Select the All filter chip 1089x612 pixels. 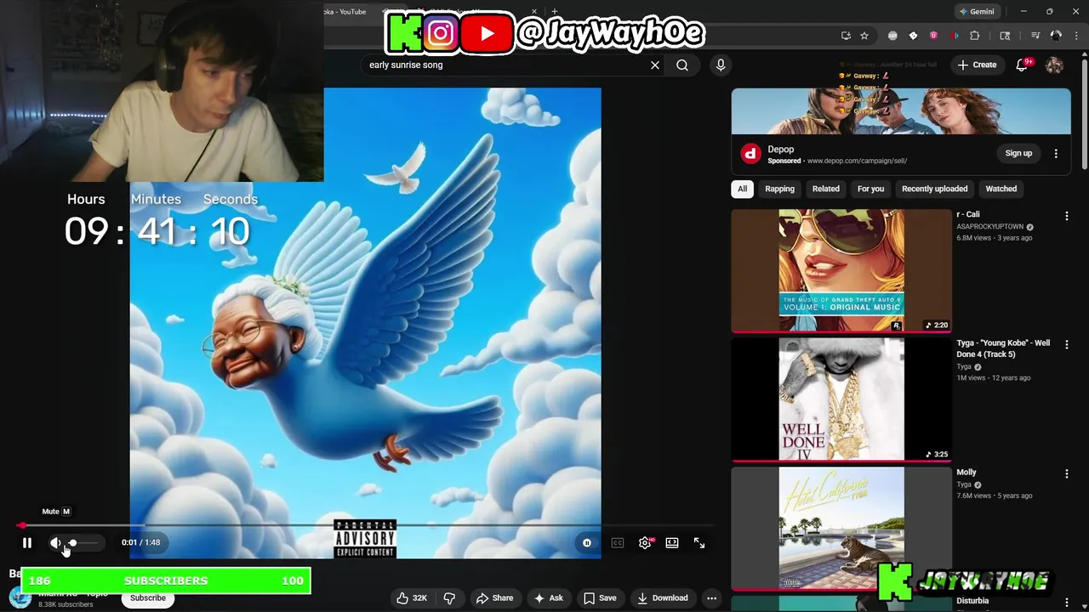[742, 189]
